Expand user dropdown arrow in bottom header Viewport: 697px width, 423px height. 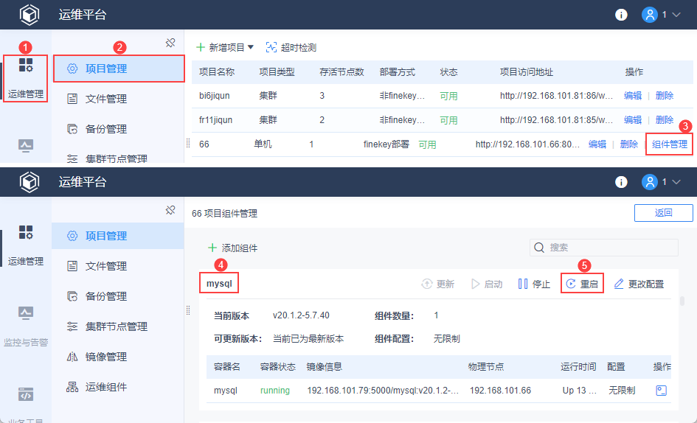(676, 182)
